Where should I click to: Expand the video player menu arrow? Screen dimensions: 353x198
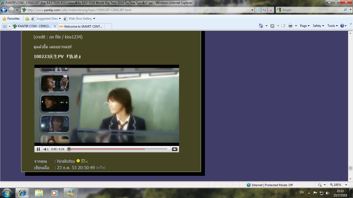pos(175,149)
